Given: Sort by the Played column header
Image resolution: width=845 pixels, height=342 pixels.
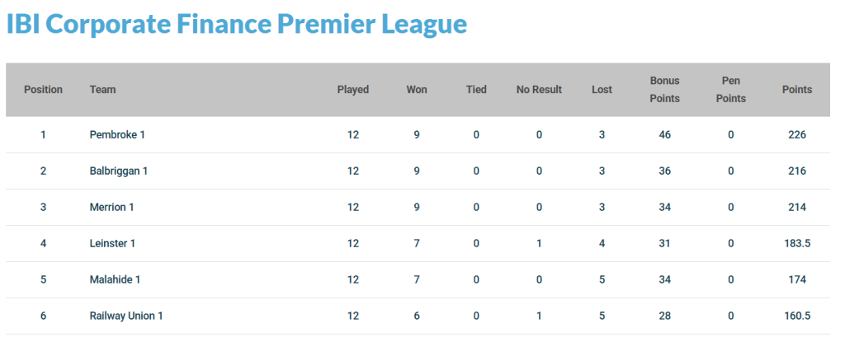Looking at the screenshot, I should pyautogui.click(x=353, y=89).
